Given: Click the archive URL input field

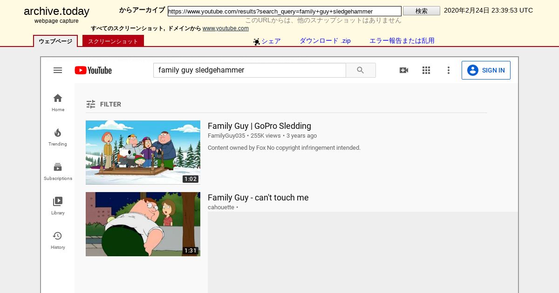Looking at the screenshot, I should pyautogui.click(x=285, y=11).
